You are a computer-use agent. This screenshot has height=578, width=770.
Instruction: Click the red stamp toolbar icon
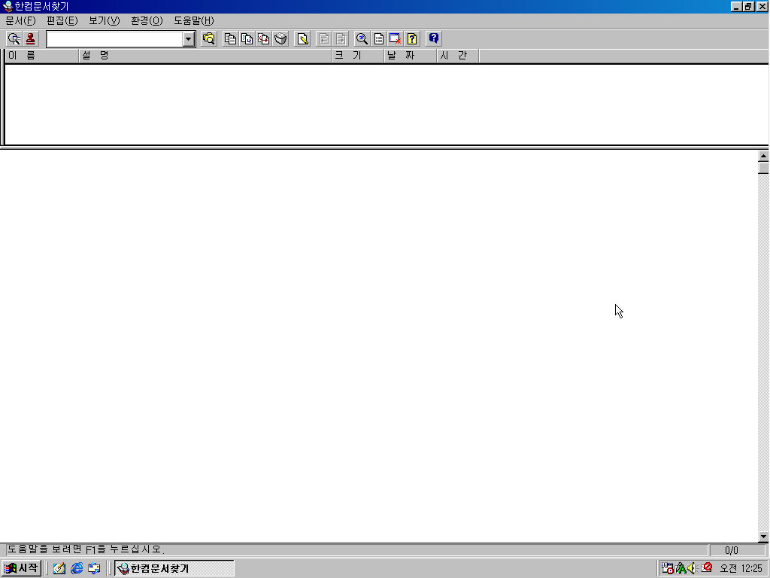pos(30,39)
